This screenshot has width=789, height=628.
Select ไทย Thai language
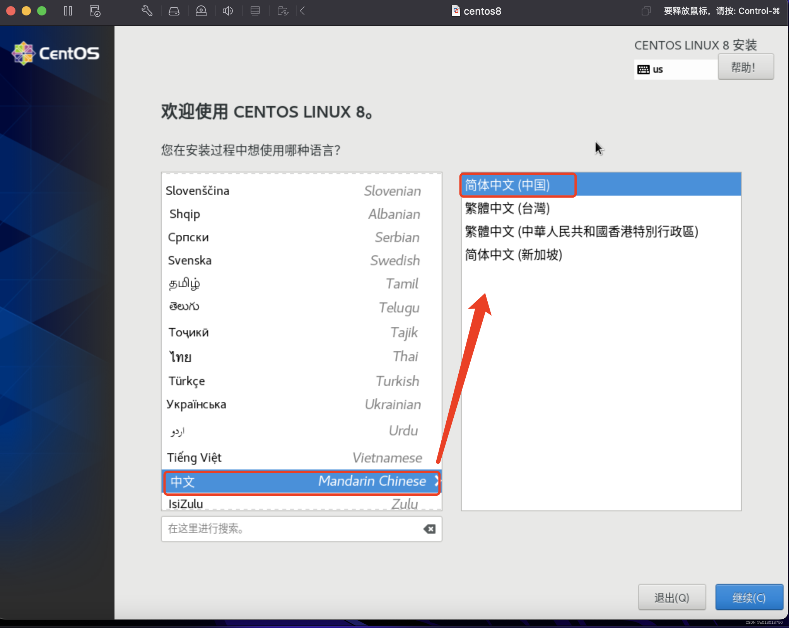(301, 356)
